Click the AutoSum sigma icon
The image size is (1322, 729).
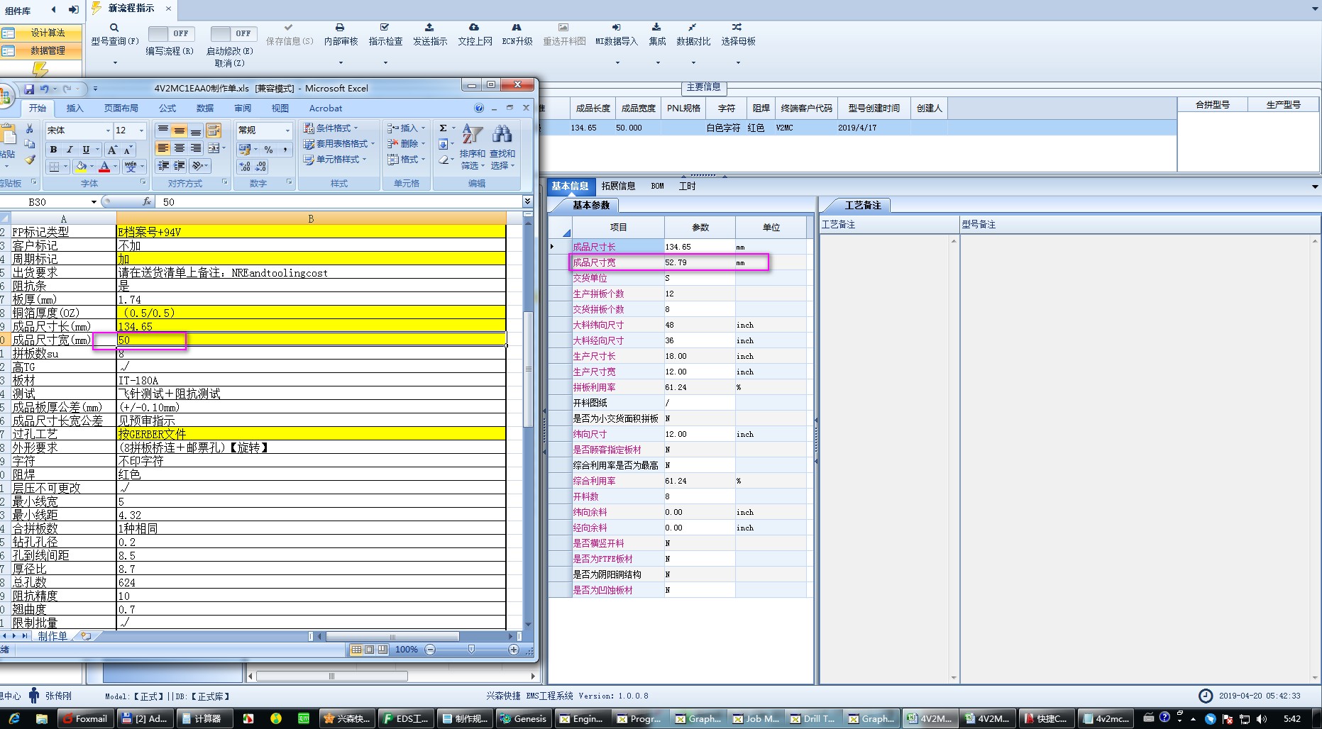pyautogui.click(x=443, y=128)
